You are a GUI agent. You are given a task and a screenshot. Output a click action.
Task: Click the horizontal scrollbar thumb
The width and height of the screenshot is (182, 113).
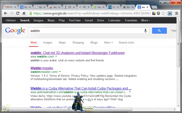(x=69, y=109)
